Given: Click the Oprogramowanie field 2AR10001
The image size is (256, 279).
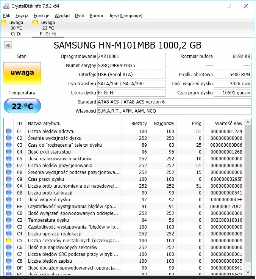Looking at the screenshot, I should tap(131, 56).
